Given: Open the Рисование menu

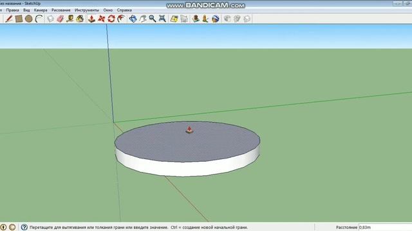Looking at the screenshot, I should [61, 10].
